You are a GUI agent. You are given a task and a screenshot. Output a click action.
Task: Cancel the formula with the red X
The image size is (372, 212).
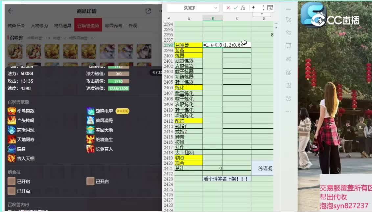pos(228,8)
